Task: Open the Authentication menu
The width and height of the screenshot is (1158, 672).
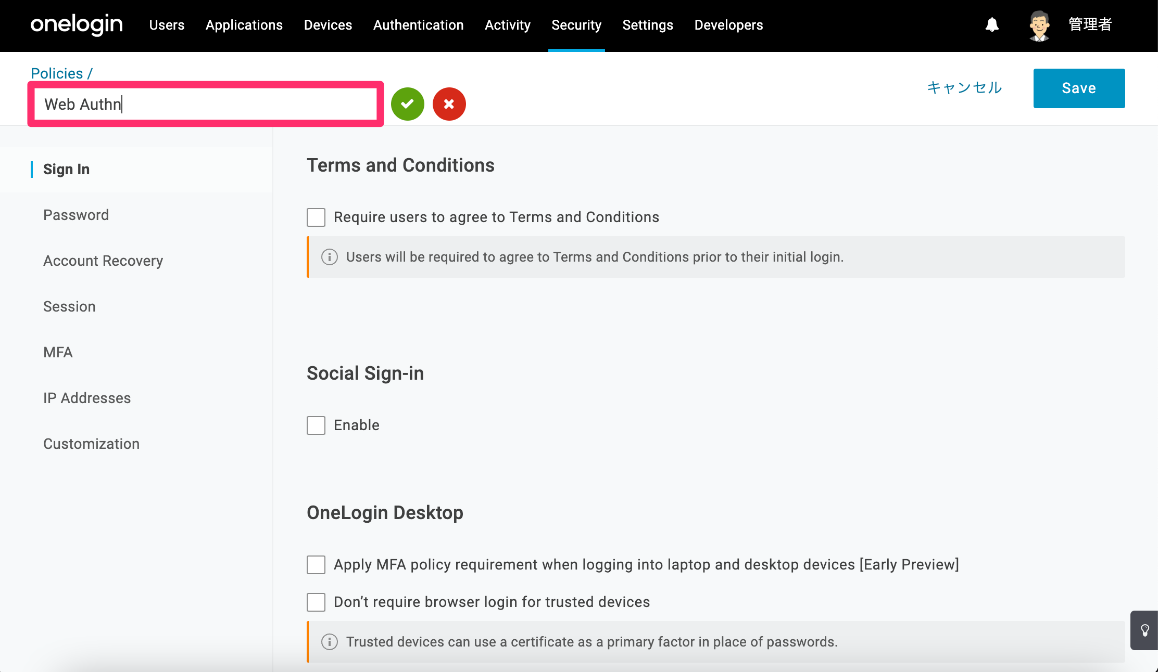Action: pos(419,25)
